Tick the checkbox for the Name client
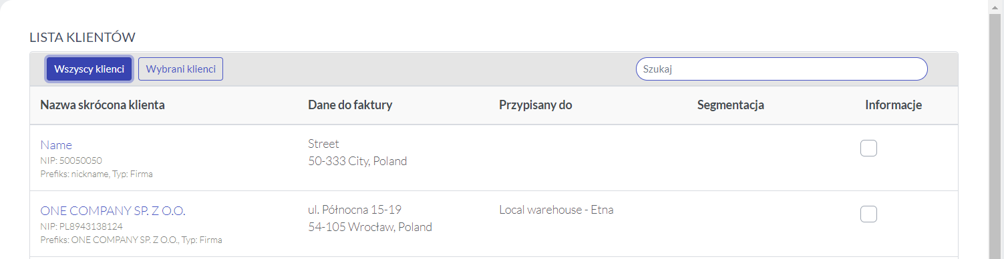The image size is (1004, 259). (868, 148)
